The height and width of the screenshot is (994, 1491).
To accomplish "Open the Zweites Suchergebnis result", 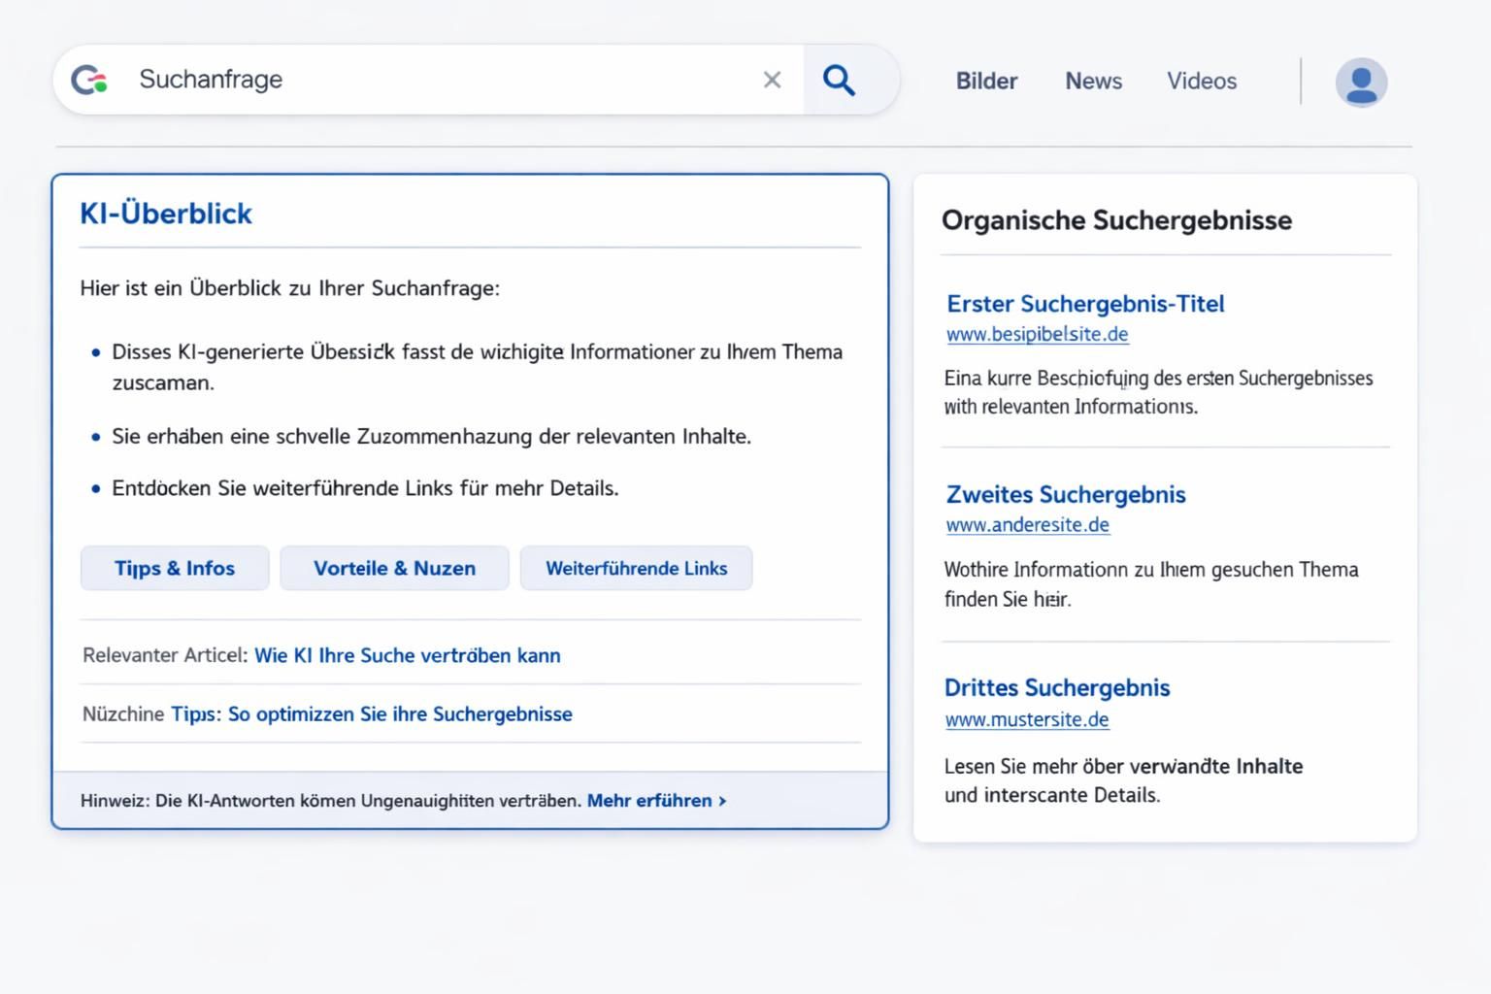I will [x=1066, y=495].
